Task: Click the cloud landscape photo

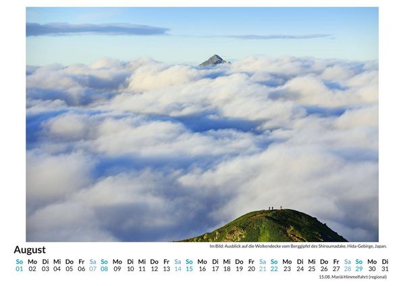Action: (202, 124)
